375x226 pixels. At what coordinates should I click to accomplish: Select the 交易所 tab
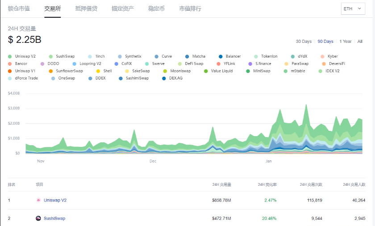52,8
